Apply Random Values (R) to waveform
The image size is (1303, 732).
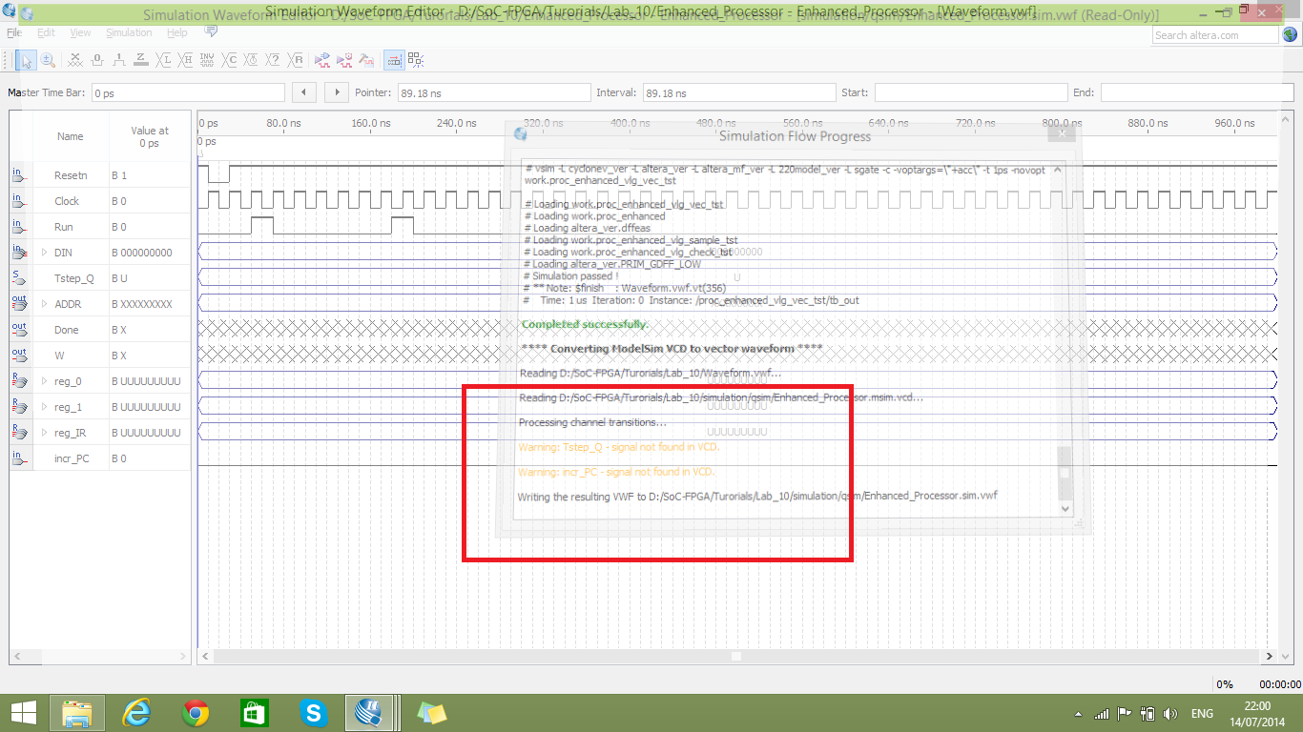point(297,60)
